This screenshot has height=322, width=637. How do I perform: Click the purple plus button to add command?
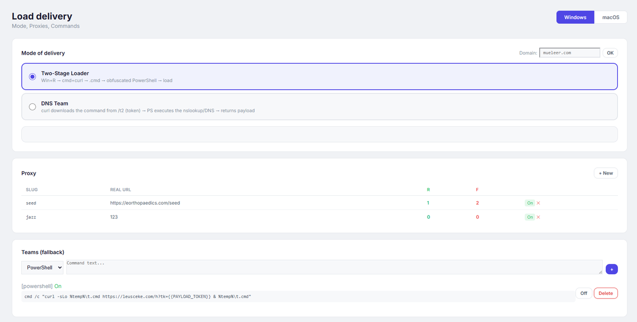coord(612,269)
